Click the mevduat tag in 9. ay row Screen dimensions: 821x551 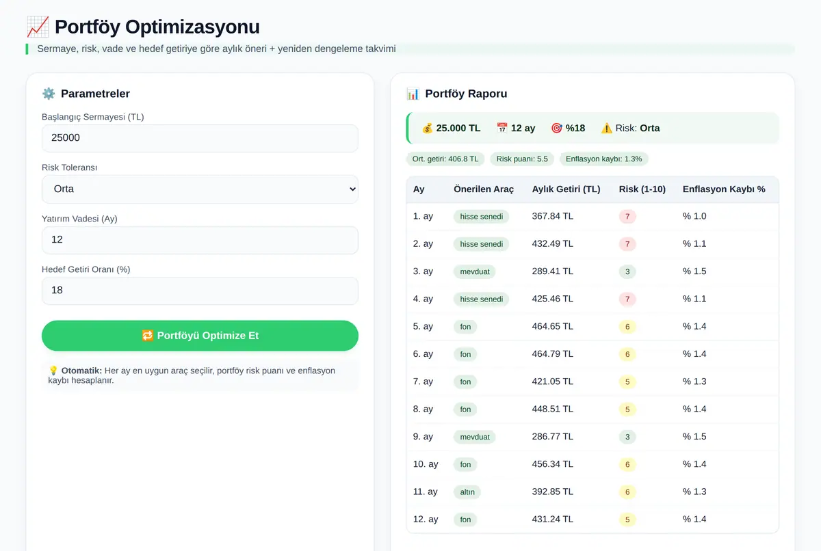[475, 437]
